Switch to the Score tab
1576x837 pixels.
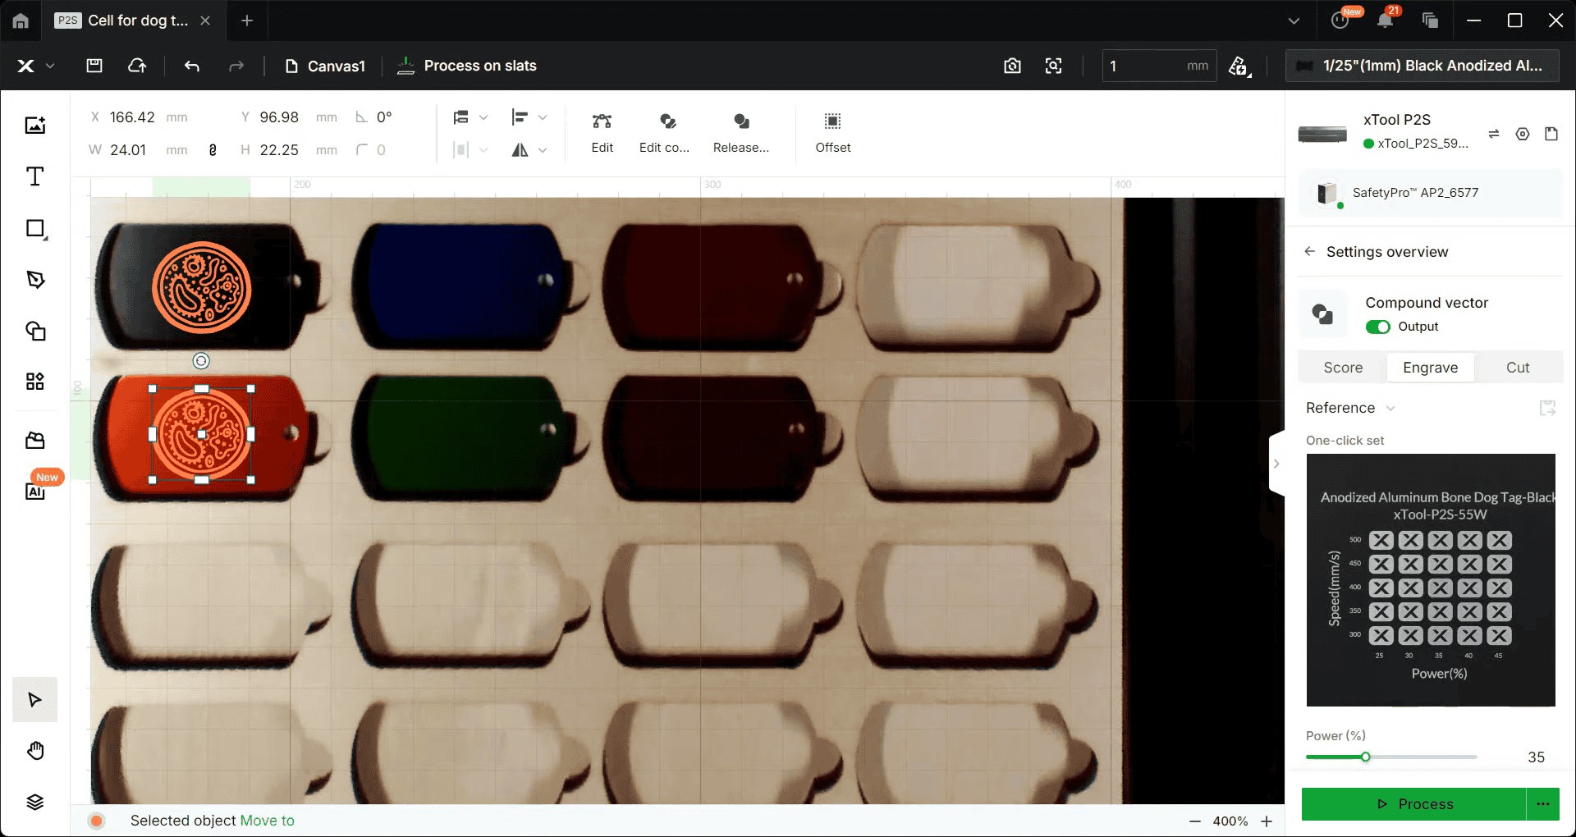1343,368
